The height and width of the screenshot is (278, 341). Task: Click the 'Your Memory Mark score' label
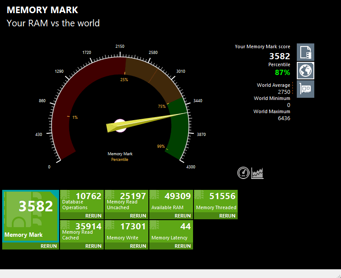[263, 46]
